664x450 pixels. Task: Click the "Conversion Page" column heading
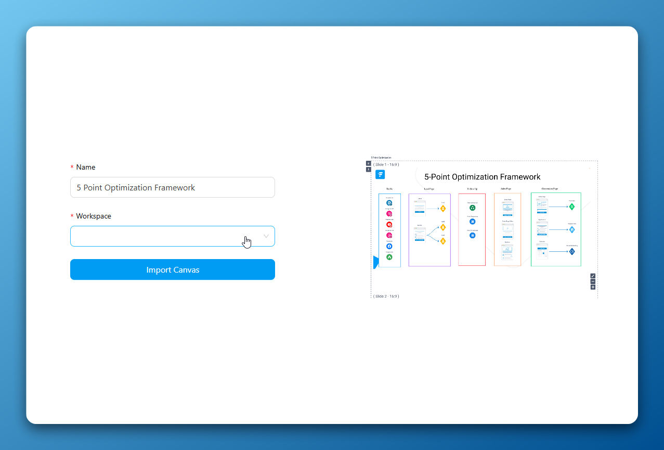click(x=550, y=189)
